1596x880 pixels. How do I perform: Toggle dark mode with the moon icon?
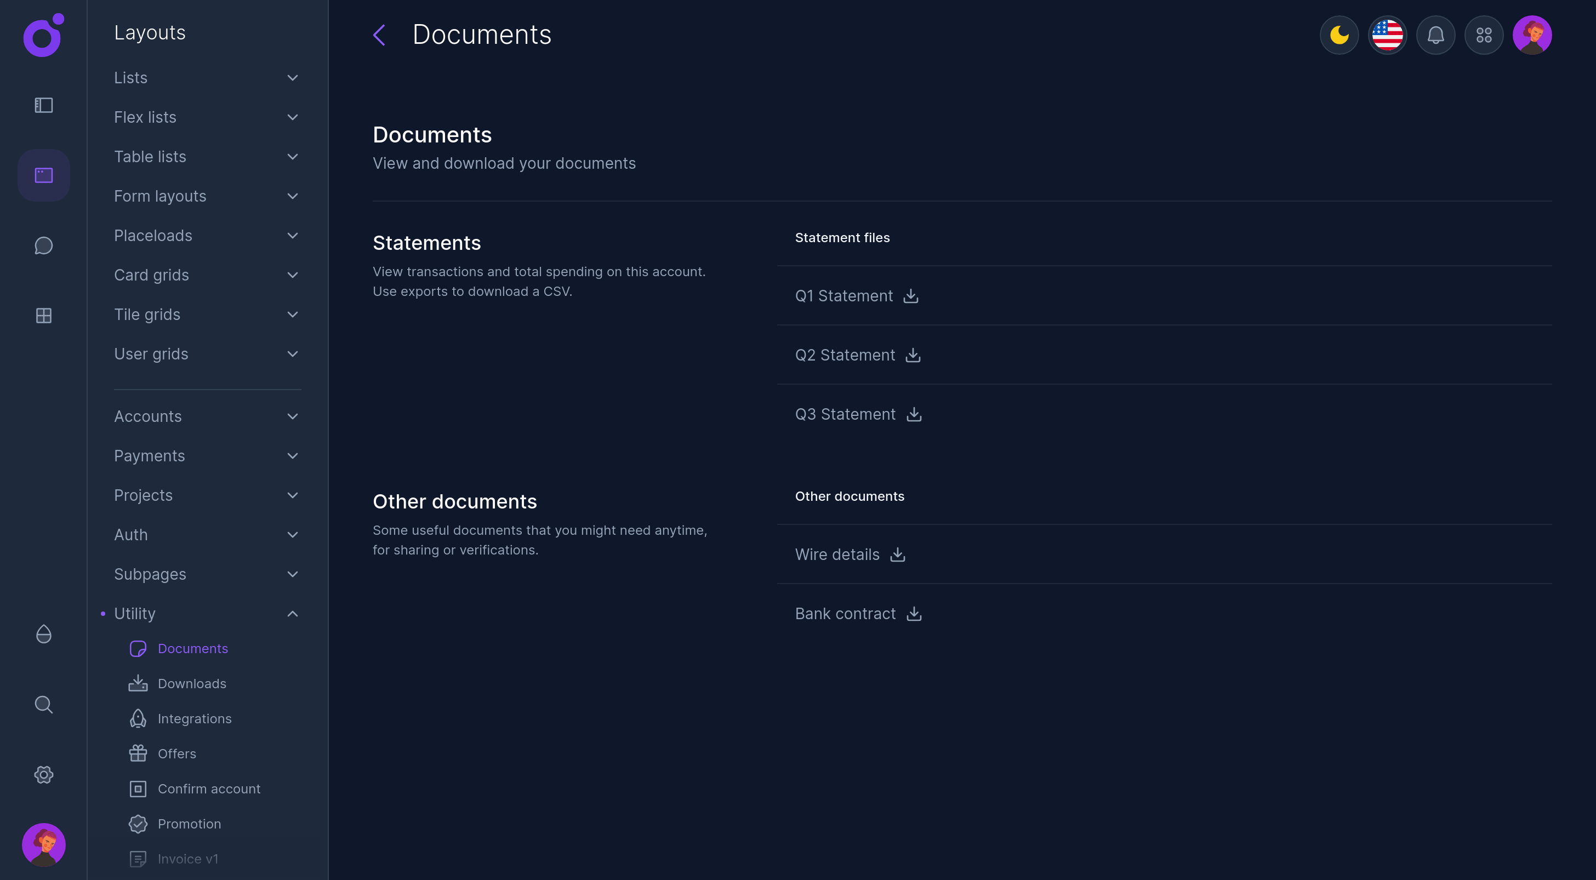point(1339,35)
